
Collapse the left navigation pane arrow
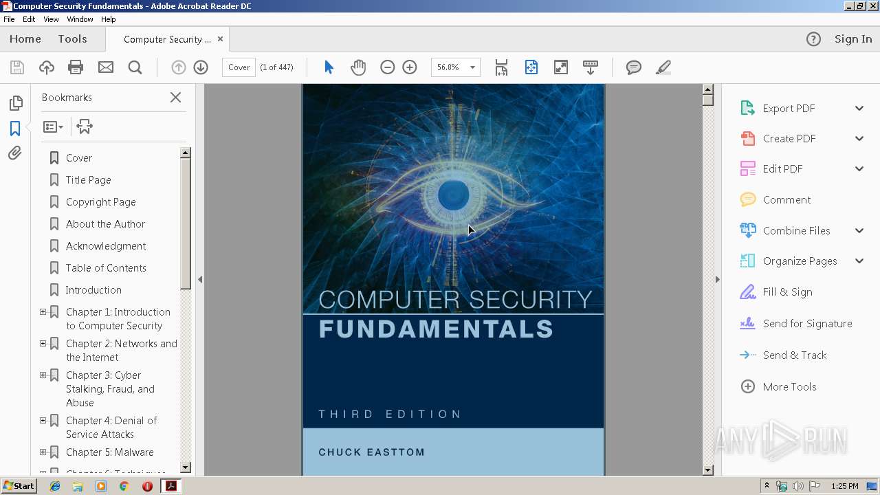point(200,280)
